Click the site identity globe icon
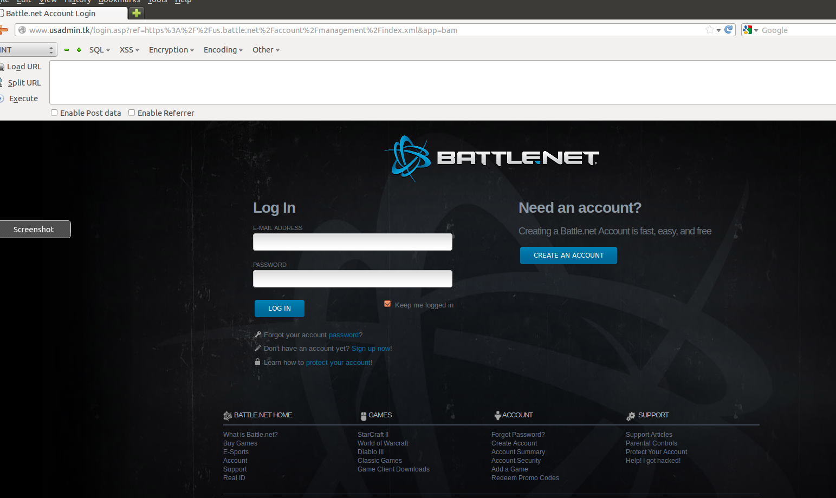This screenshot has width=836, height=498. point(22,30)
